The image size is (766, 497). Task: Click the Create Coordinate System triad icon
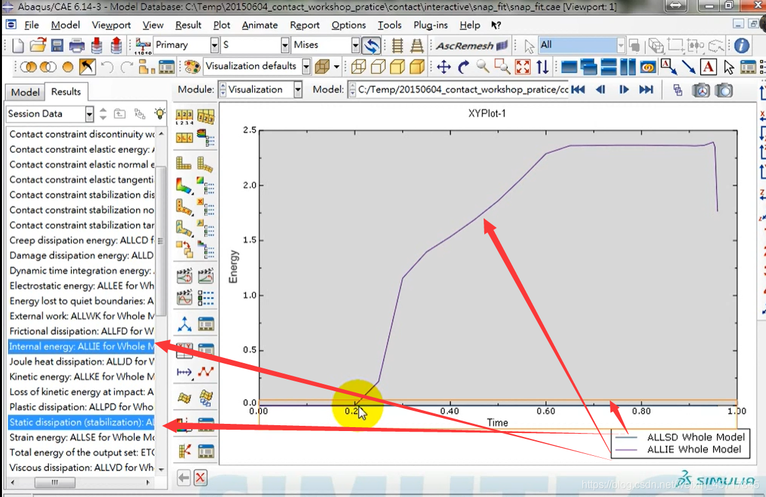coord(184,324)
